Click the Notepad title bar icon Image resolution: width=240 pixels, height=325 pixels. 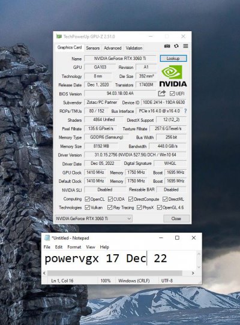coord(47,238)
